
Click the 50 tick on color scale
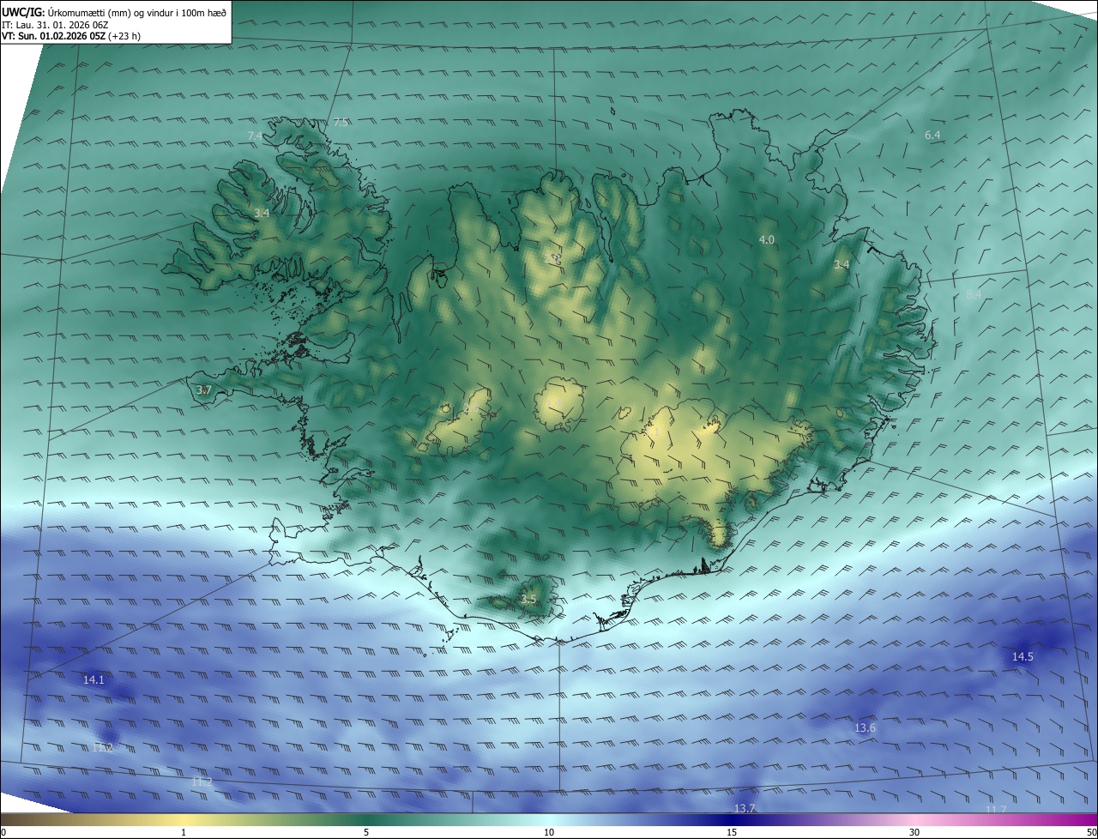(1091, 832)
